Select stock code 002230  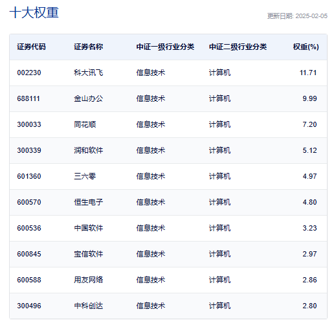coord(29,73)
